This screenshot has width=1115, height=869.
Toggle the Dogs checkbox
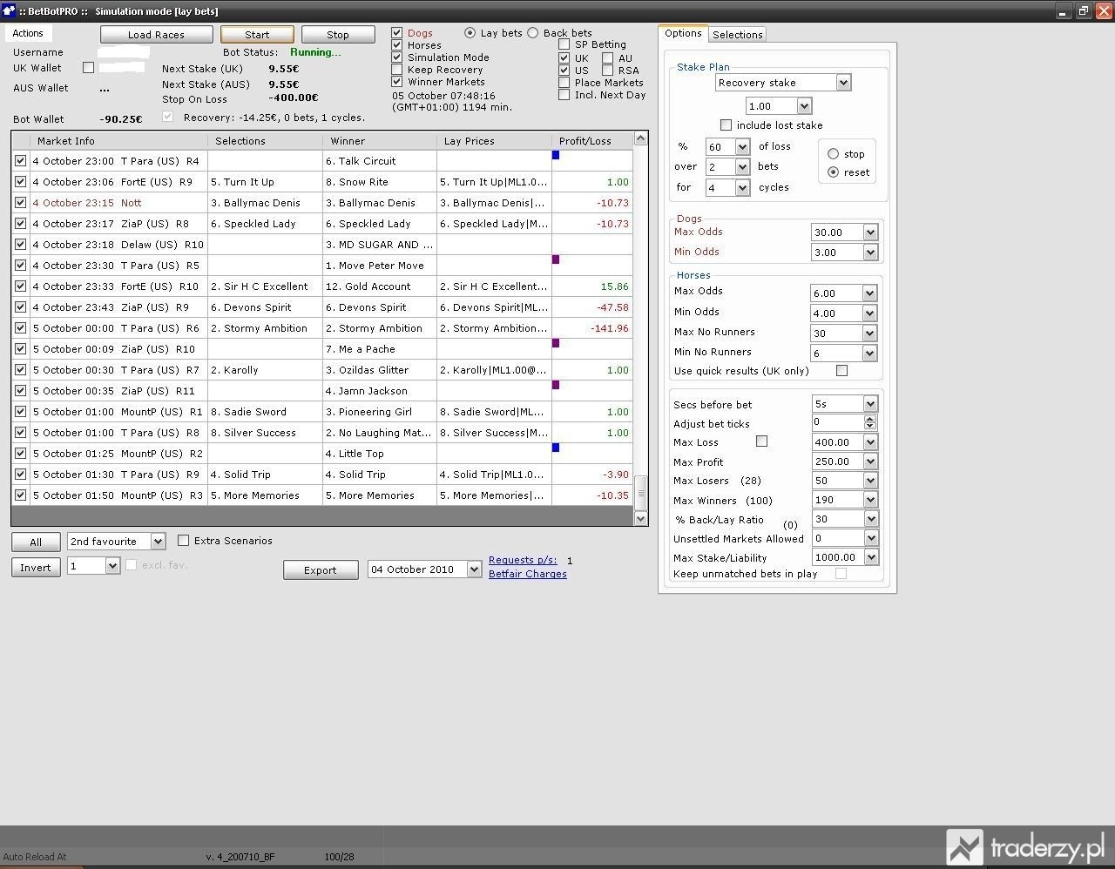coord(397,32)
